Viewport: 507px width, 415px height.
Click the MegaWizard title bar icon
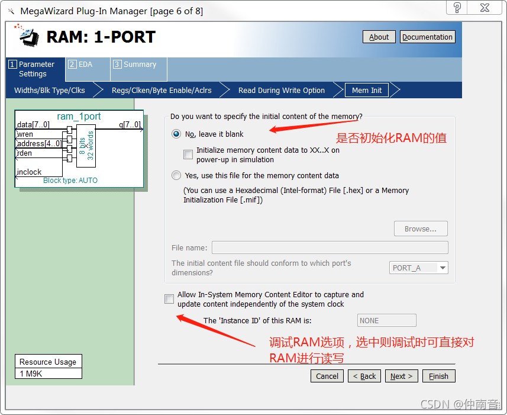pos(12,11)
